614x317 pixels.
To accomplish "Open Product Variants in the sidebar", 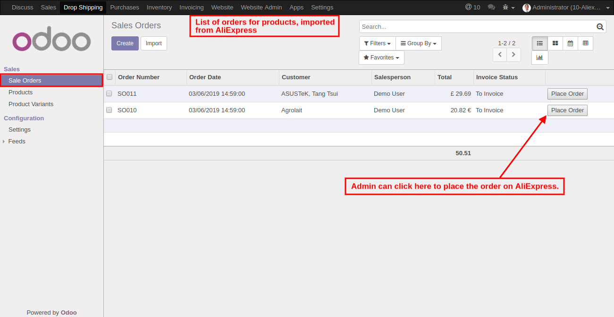I will (31, 104).
